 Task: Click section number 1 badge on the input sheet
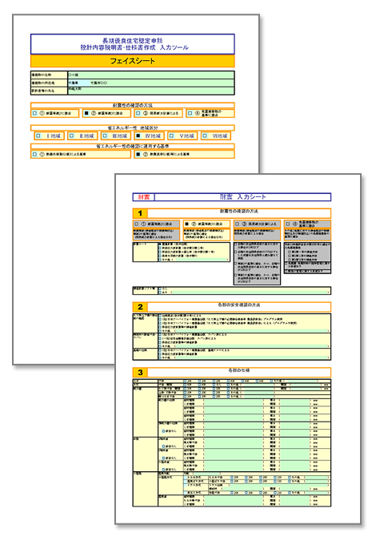coord(140,213)
